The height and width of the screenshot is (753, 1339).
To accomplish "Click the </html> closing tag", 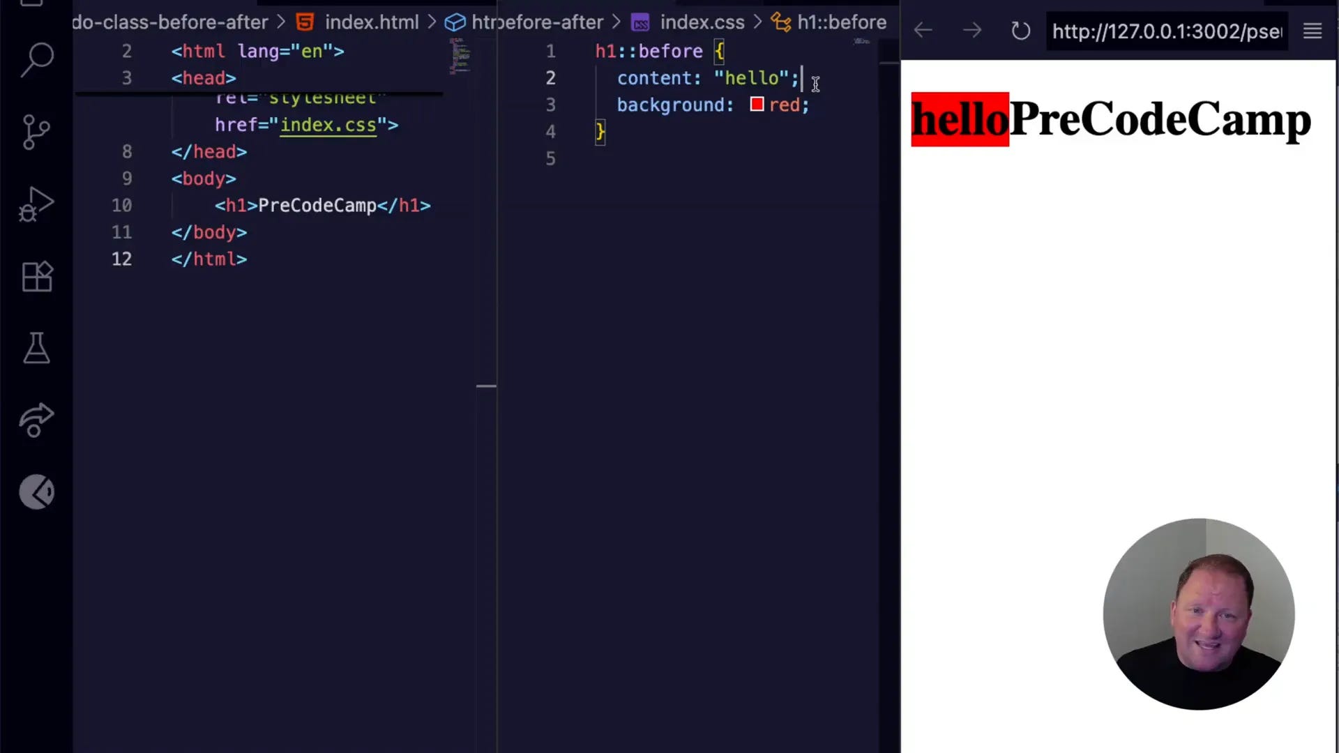I will point(209,259).
